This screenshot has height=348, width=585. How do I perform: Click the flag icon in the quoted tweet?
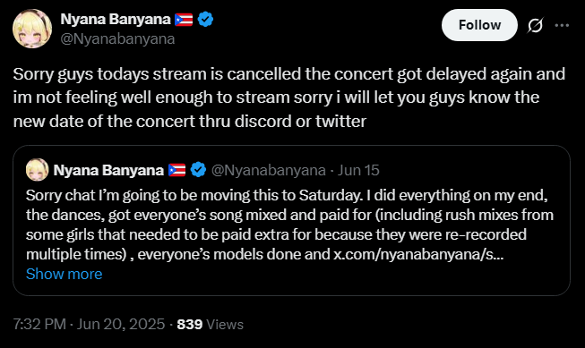tap(176, 170)
